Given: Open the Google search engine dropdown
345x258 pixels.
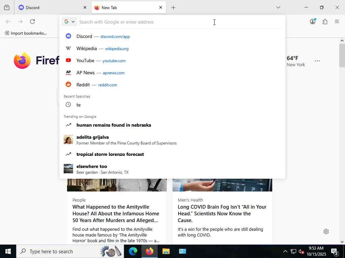Looking at the screenshot, I should [69, 22].
